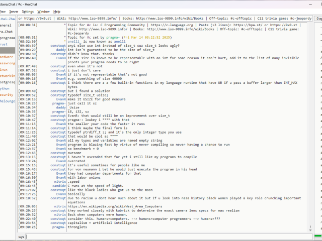The height and width of the screenshot is (241, 322).
Task: Select the rust channel in the channel tree
Action: [x=4, y=44]
